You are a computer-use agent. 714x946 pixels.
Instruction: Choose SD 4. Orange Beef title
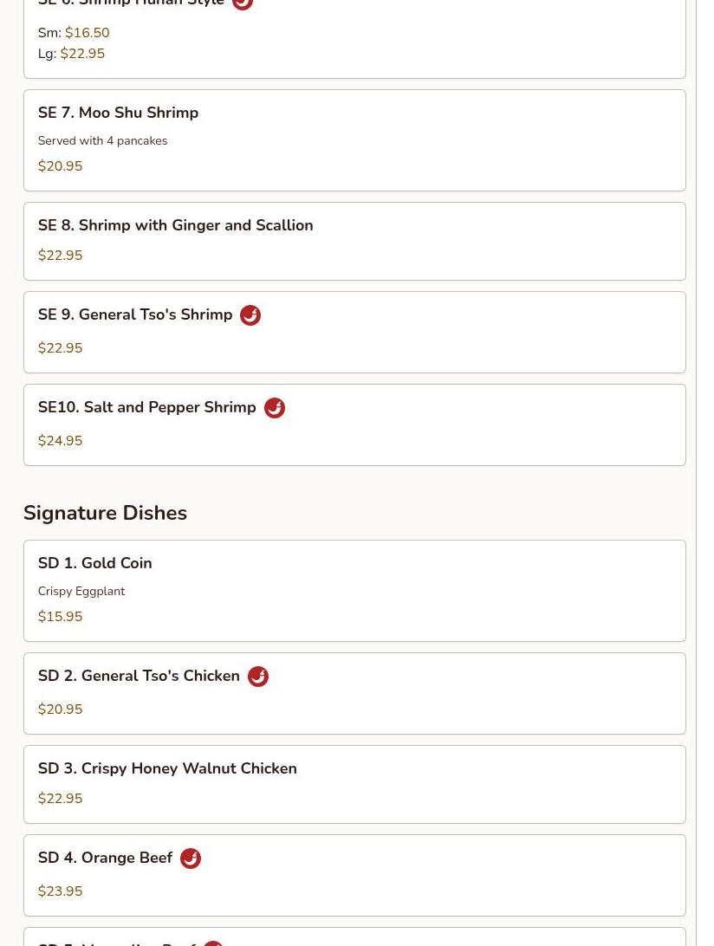pyautogui.click(x=105, y=858)
